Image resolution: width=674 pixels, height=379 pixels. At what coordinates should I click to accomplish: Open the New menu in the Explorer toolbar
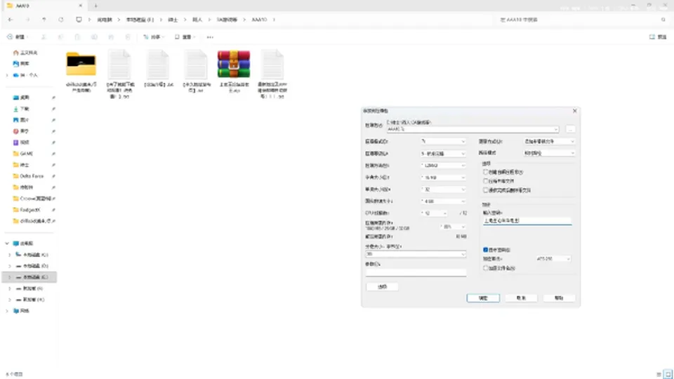pyautogui.click(x=18, y=37)
